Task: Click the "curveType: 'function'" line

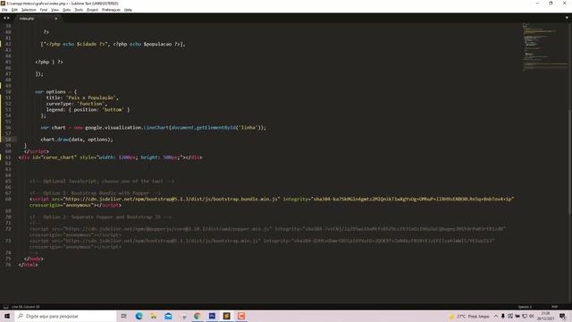Action: 77,104
